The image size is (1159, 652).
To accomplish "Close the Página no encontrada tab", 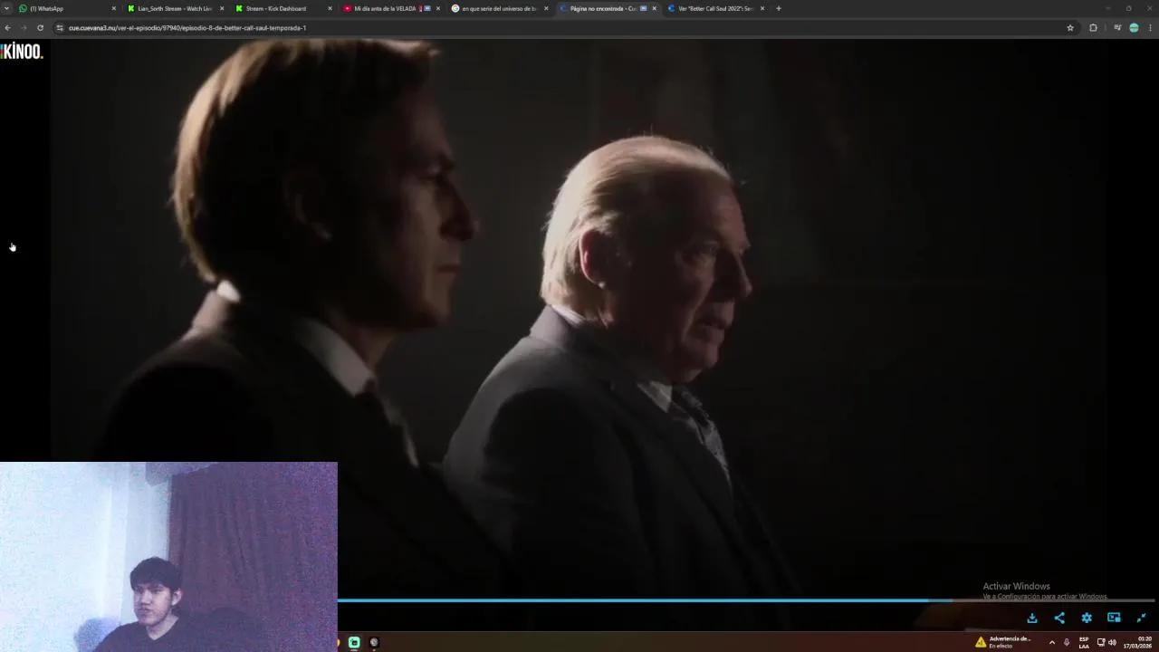I will pyautogui.click(x=654, y=8).
